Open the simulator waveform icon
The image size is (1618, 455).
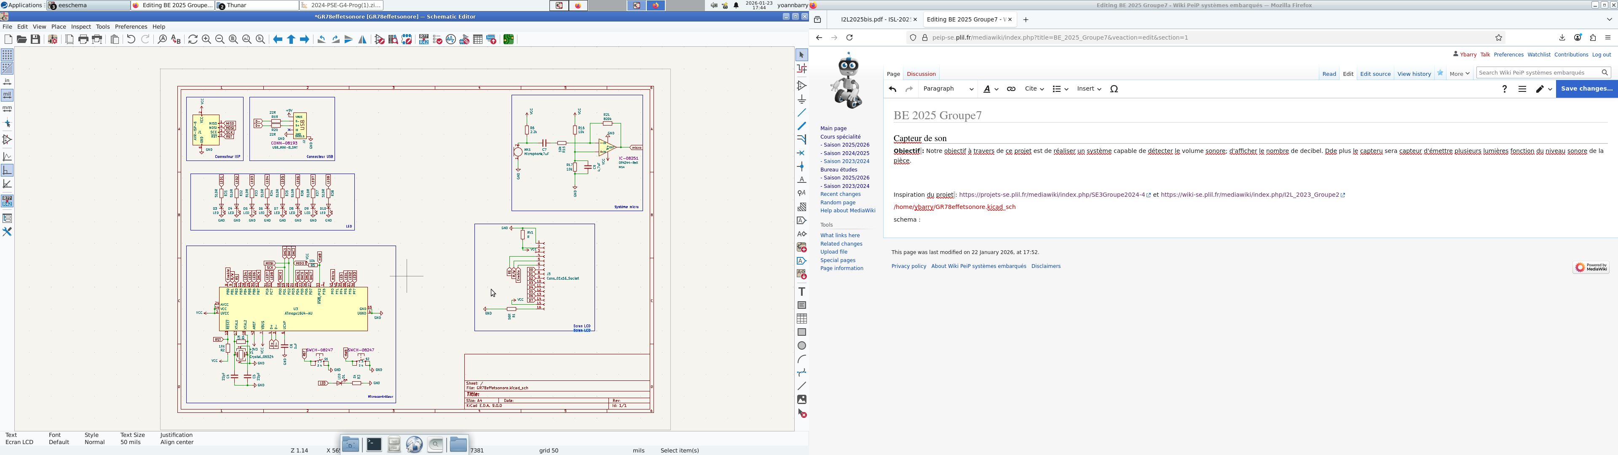(451, 40)
